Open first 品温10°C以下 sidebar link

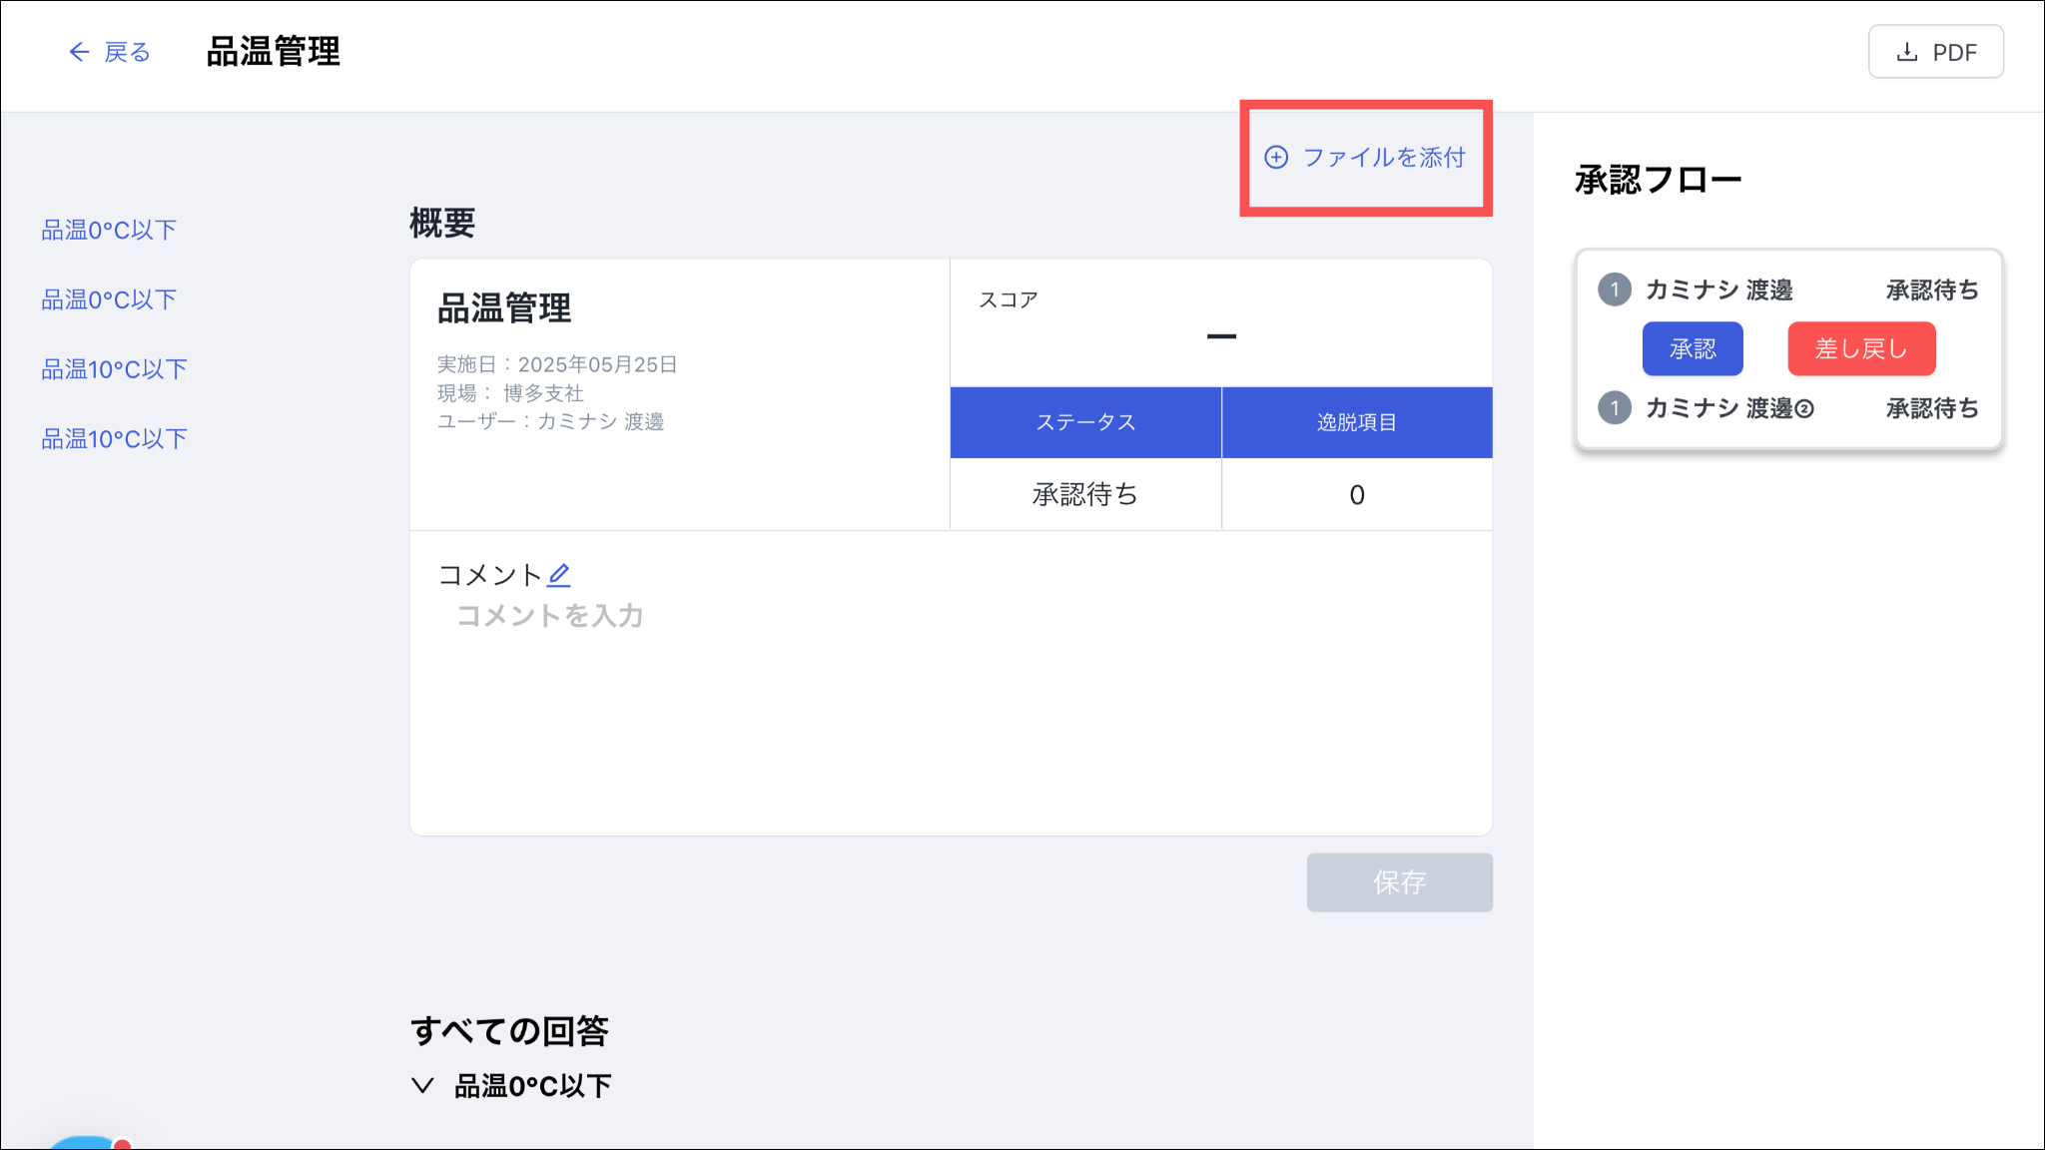coord(114,369)
